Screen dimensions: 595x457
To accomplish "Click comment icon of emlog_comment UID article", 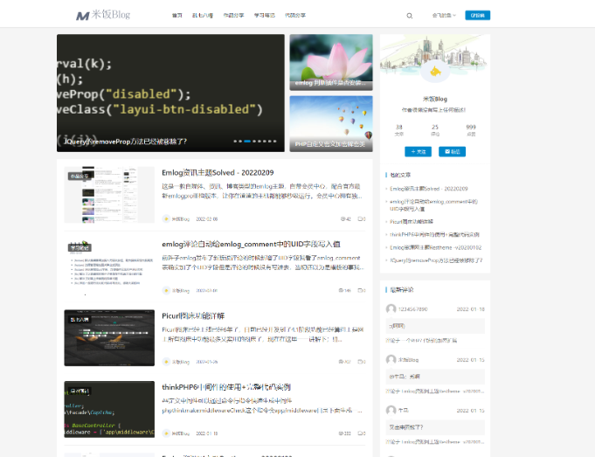I will tap(360, 290).
